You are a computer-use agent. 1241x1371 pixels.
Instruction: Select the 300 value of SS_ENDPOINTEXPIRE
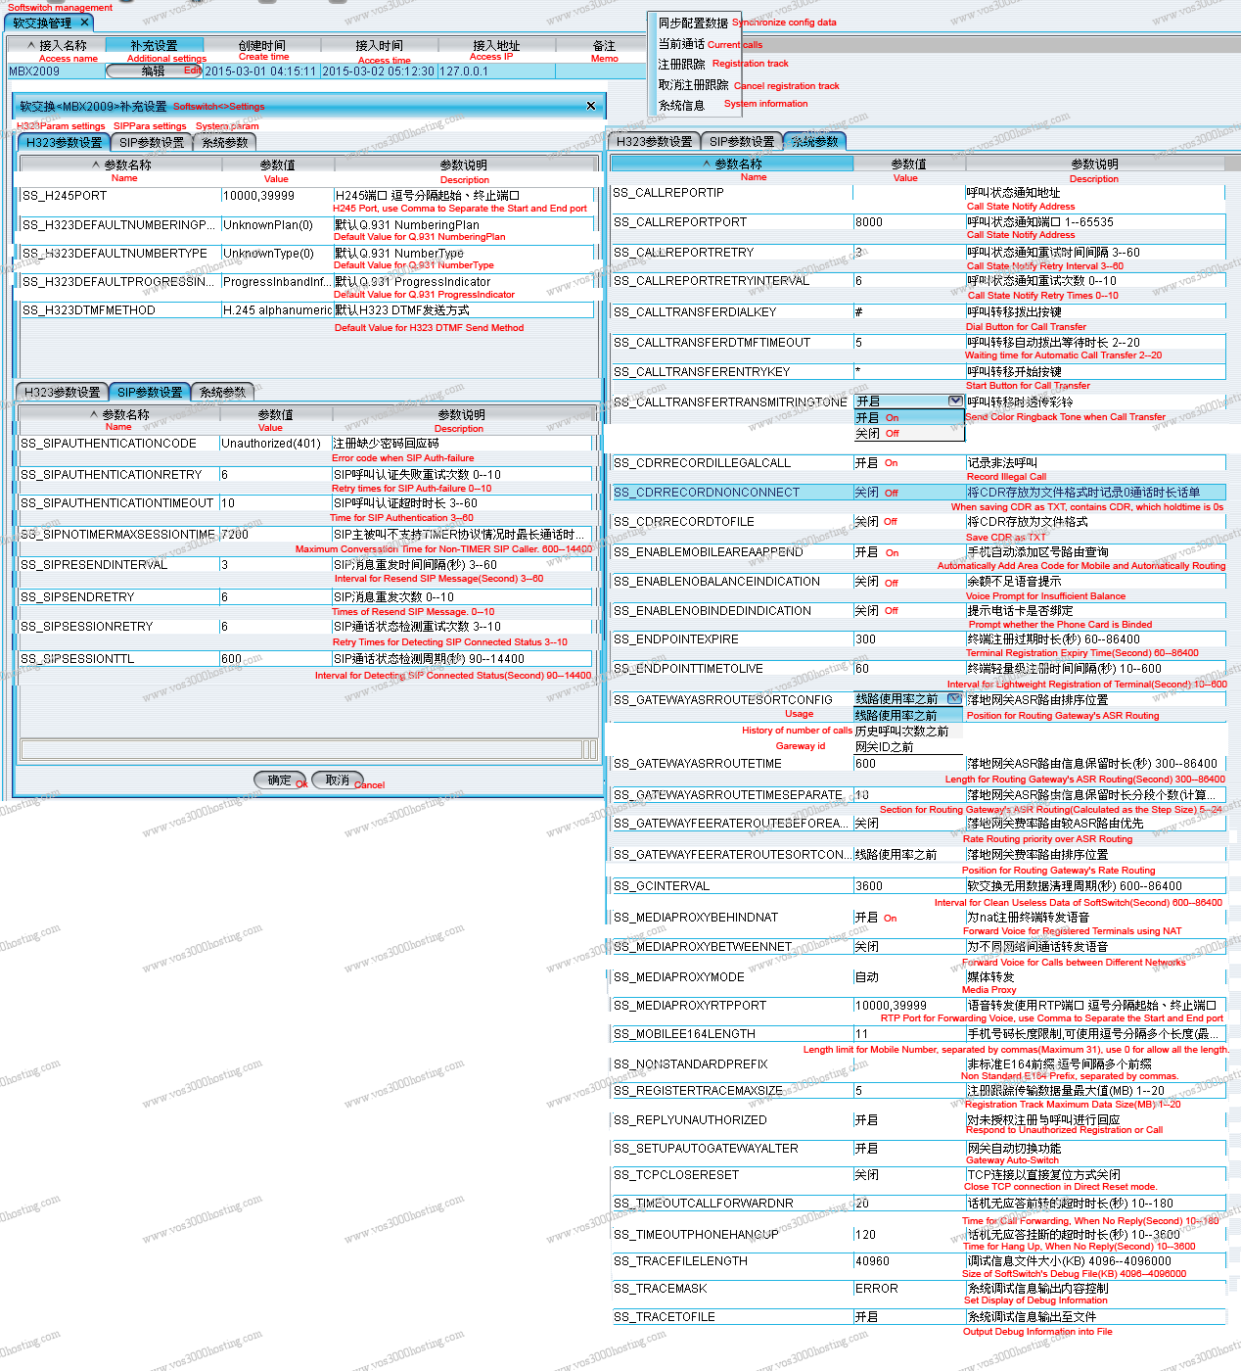point(909,639)
